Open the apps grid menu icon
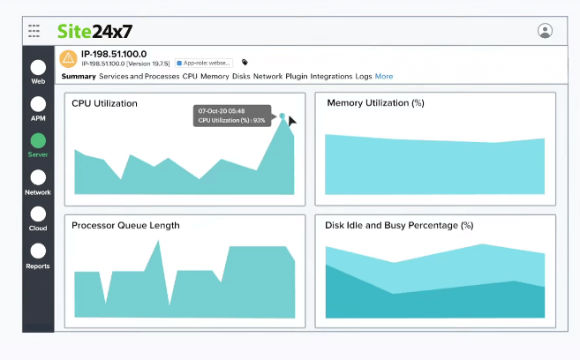 tap(34, 31)
